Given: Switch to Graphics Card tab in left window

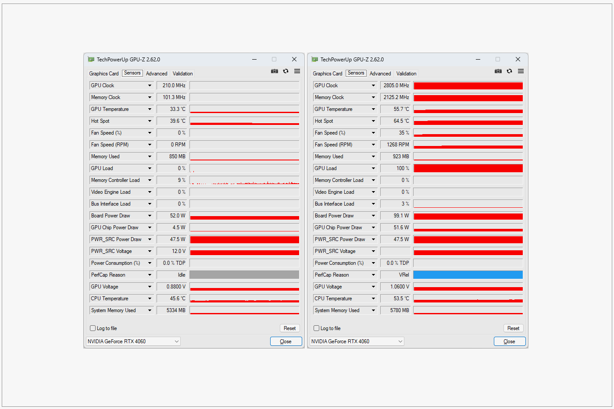Looking at the screenshot, I should 104,74.
